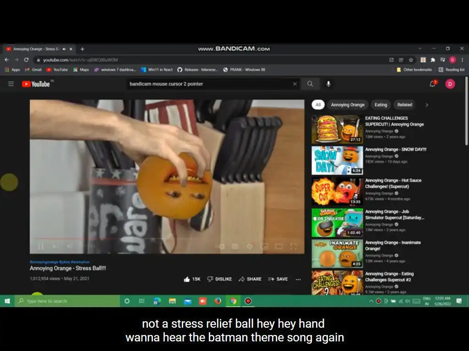The width and height of the screenshot is (469, 351).
Task: Open File Explorer from taskbar
Action: pos(172,301)
